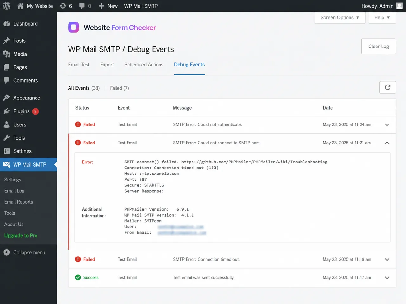This screenshot has height=304, width=406.
Task: Select 'Test email was sent successfully.' message
Action: coord(204,277)
